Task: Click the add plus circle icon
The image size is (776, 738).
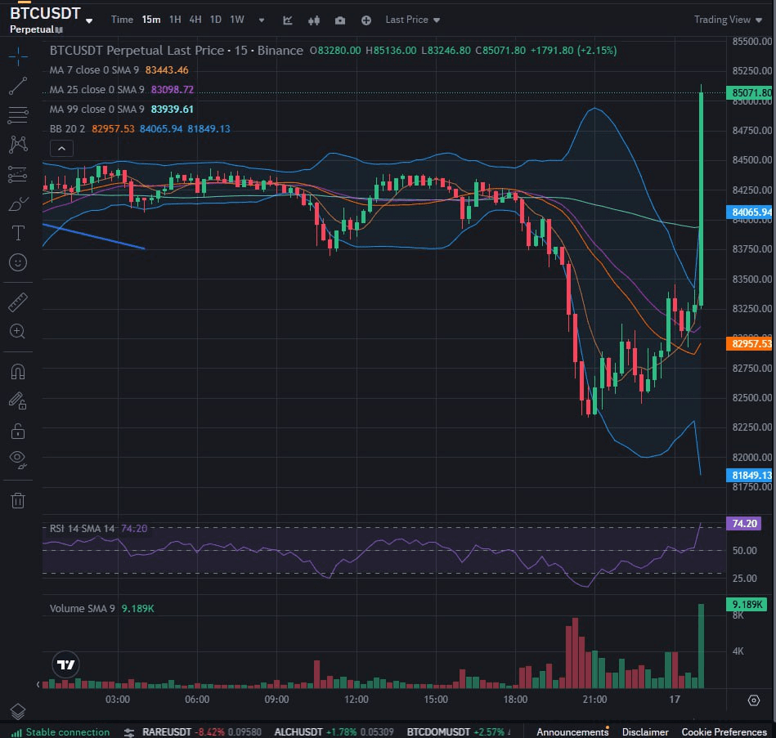Action: (x=366, y=20)
